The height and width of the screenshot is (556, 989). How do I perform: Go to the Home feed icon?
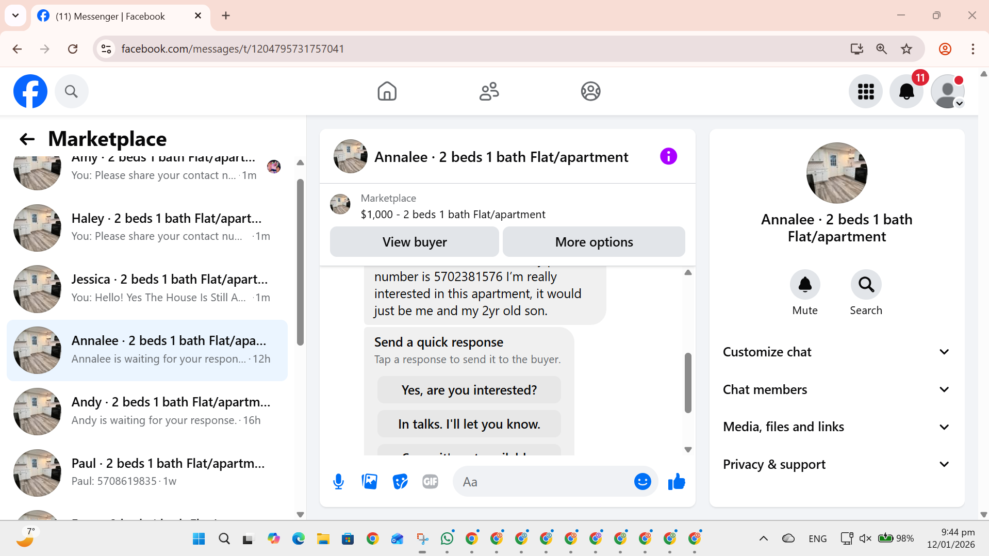(x=387, y=91)
